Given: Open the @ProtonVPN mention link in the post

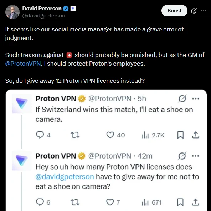Looking at the screenshot, I should (23, 64).
